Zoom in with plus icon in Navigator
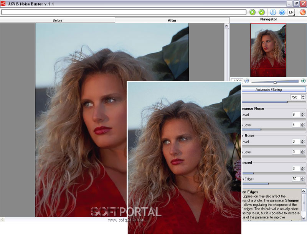The image size is (307, 235). pyautogui.click(x=303, y=81)
